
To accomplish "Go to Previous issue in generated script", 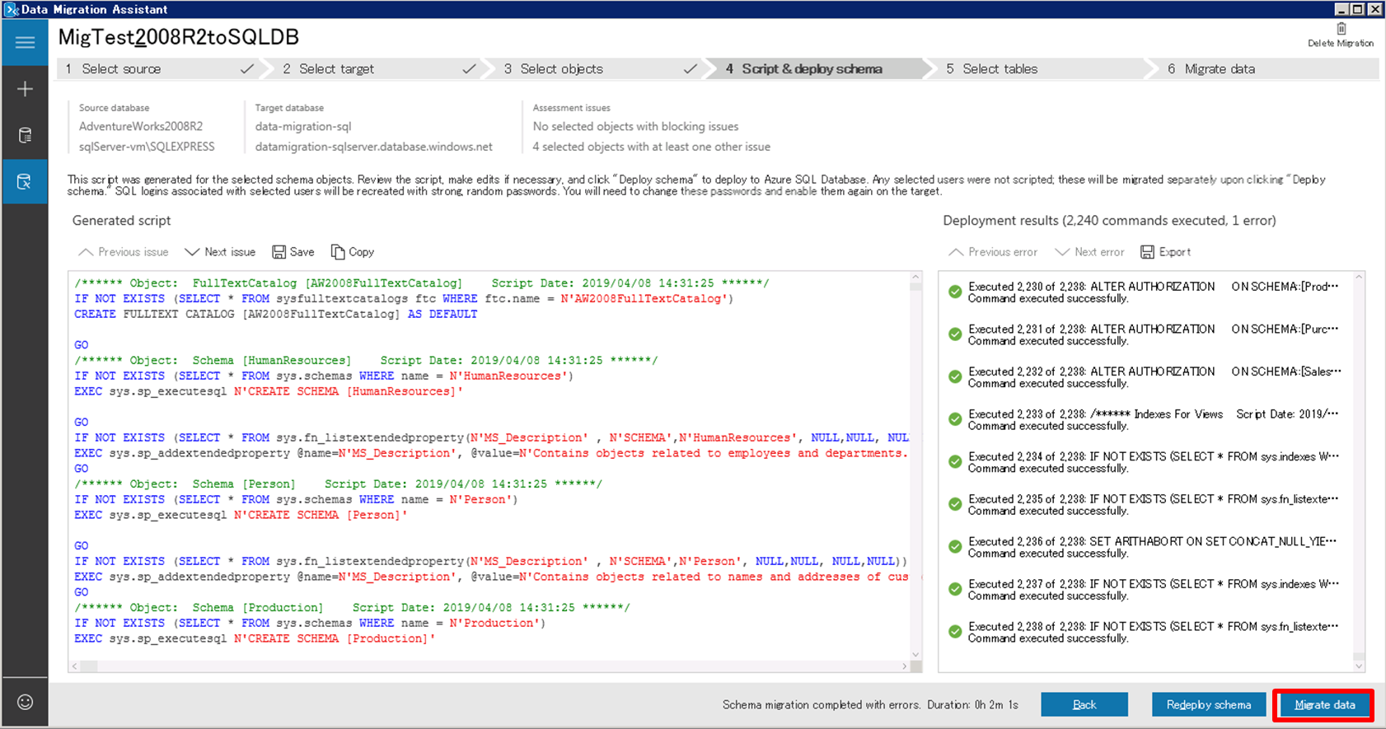I will (x=124, y=252).
